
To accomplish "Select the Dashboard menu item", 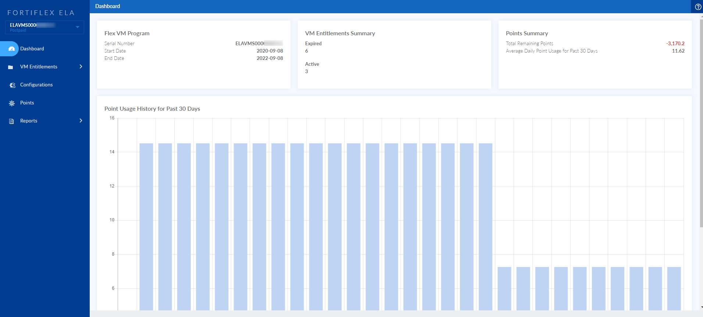I will click(32, 49).
